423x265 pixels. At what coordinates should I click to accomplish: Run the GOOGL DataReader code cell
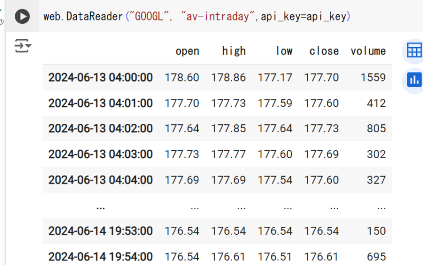(x=22, y=16)
